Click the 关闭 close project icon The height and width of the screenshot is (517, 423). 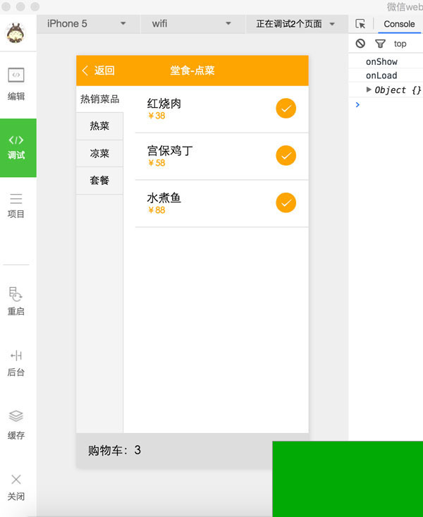(16, 487)
